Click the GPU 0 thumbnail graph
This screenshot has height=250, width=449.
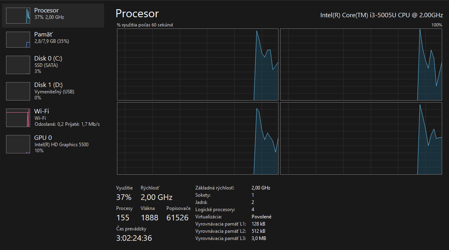(x=18, y=144)
